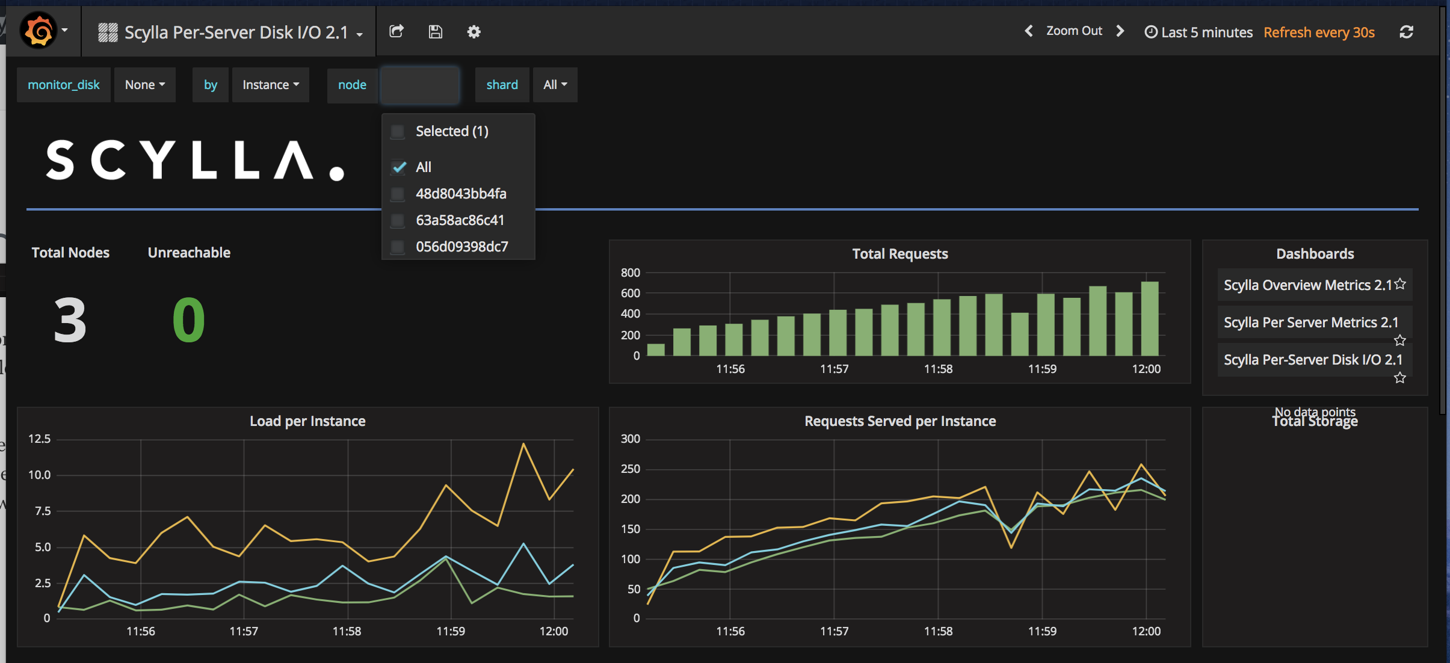The height and width of the screenshot is (663, 1450).
Task: Click the node filter input field
Action: pos(420,85)
